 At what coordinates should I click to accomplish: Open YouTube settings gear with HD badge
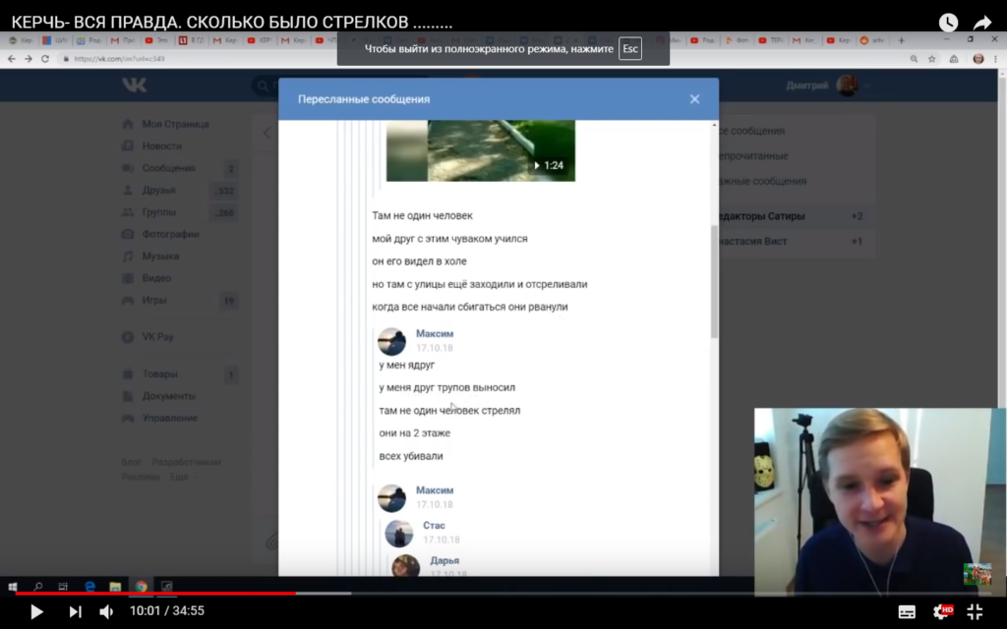942,611
